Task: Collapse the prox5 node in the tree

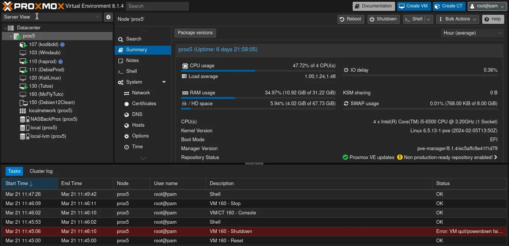Action: pos(11,36)
